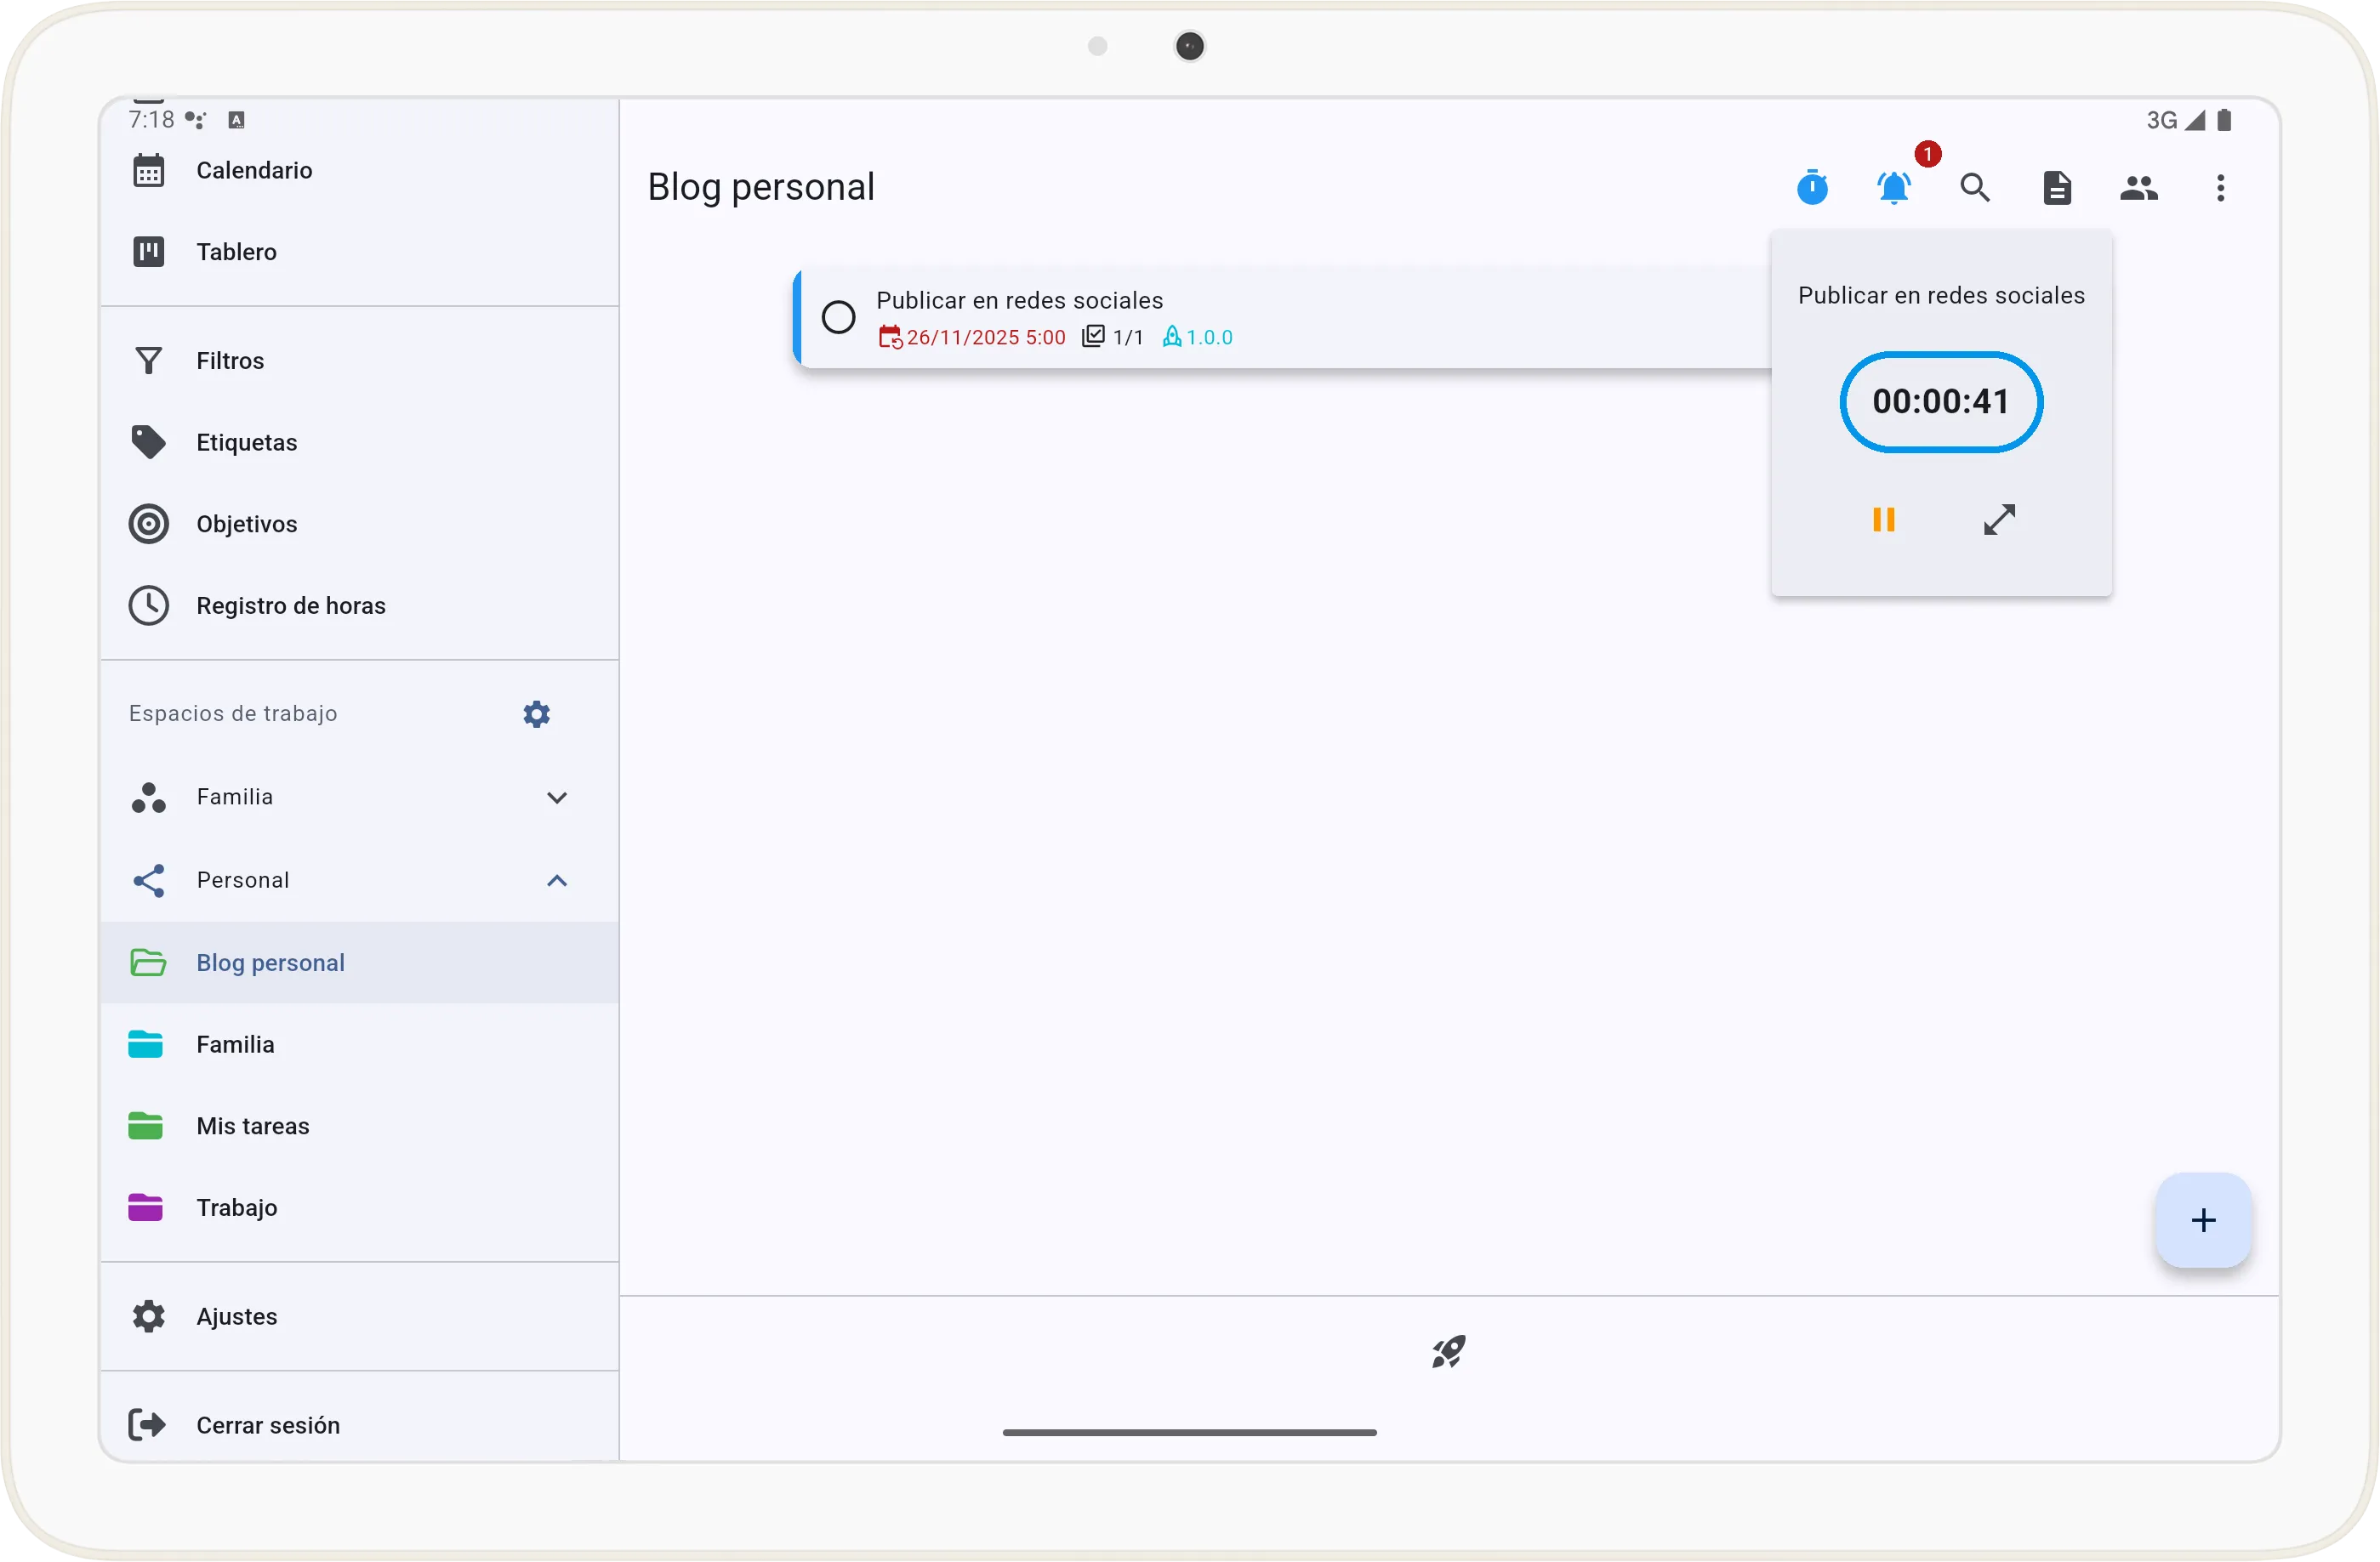The width and height of the screenshot is (2380, 1562).
Task: Click the rocket icon at the bottom
Action: coord(1448,1352)
